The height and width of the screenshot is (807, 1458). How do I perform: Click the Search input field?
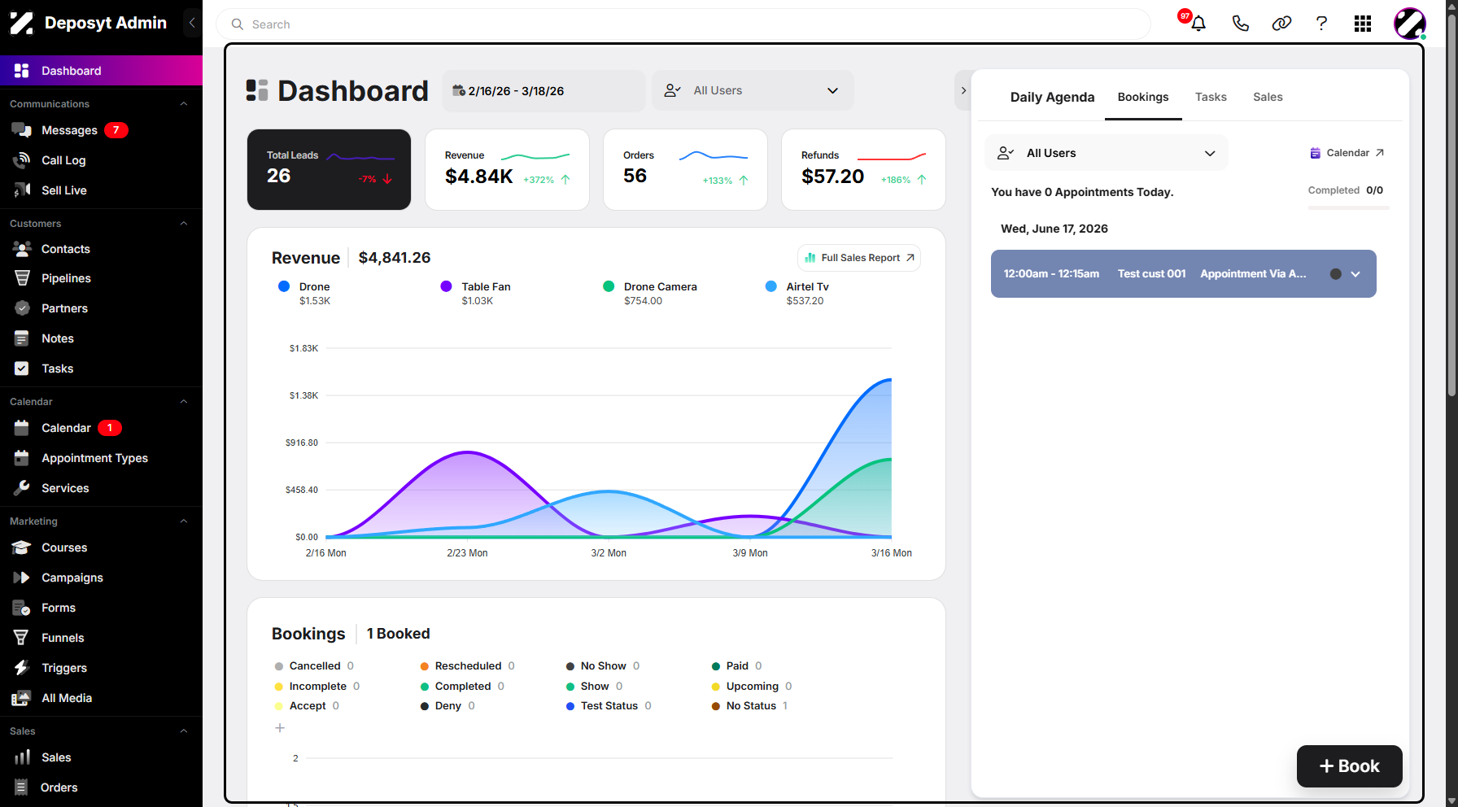pyautogui.click(x=683, y=24)
